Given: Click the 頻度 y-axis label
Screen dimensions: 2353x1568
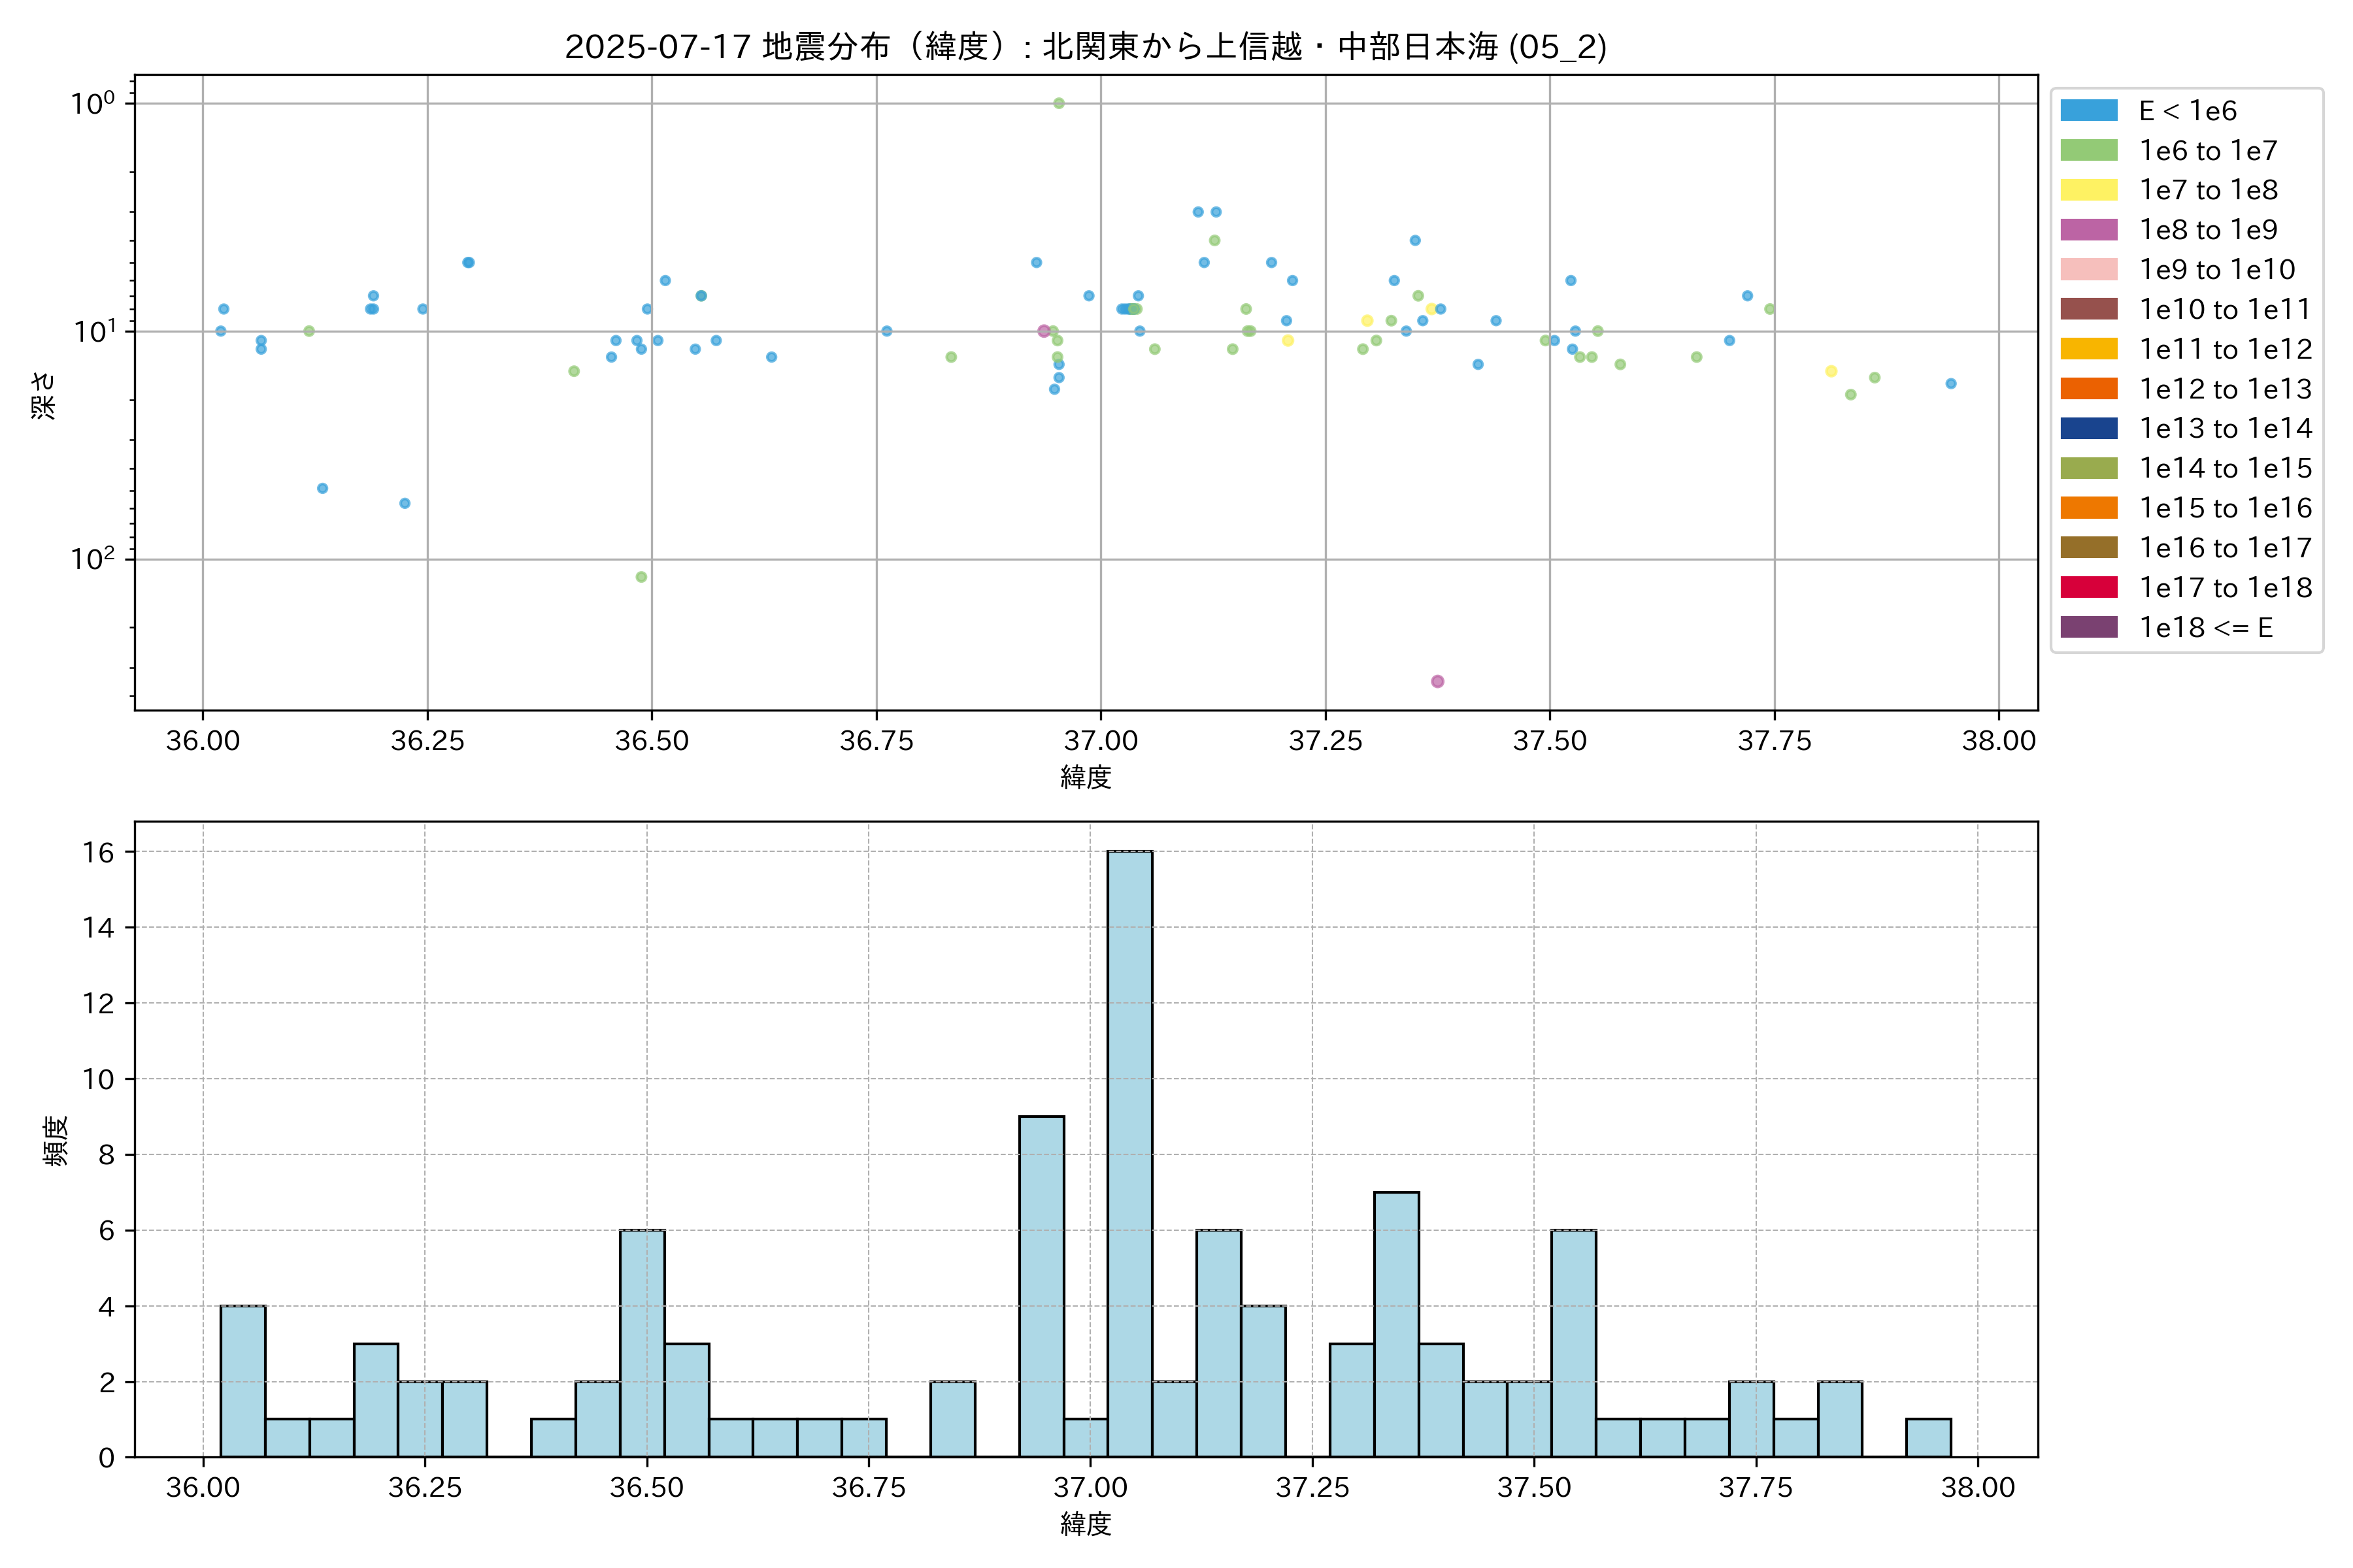Looking at the screenshot, I should pos(56,1140).
